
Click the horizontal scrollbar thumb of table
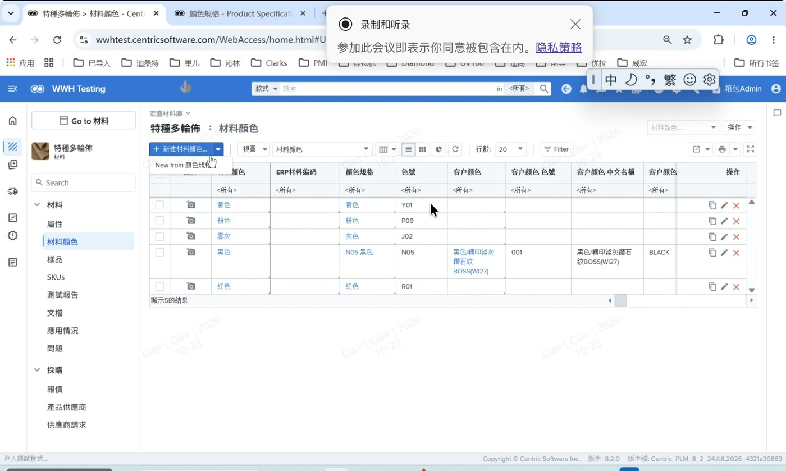(620, 300)
